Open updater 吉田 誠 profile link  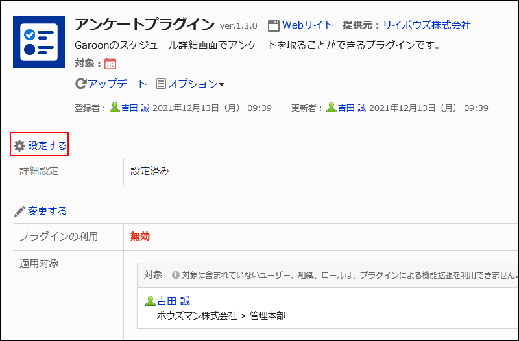click(352, 108)
